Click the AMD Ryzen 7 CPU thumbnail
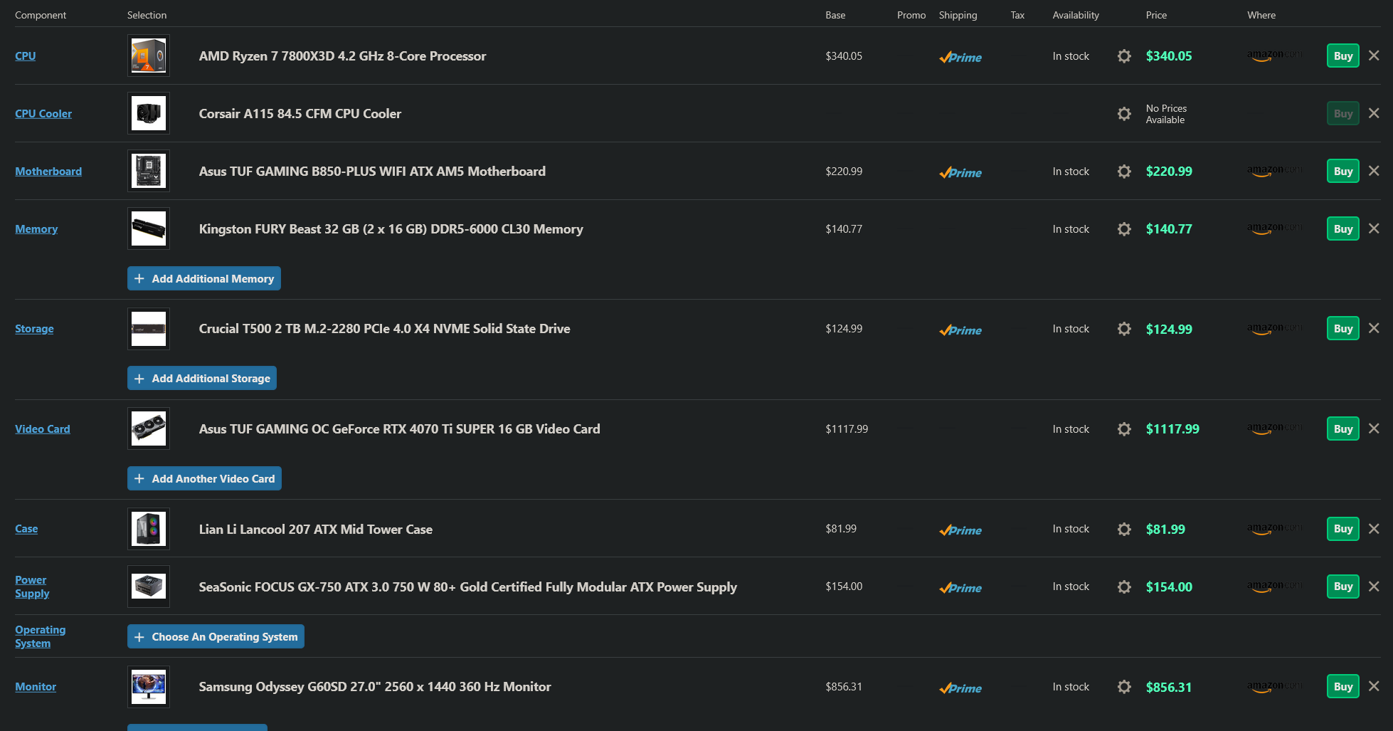Image resolution: width=1393 pixels, height=731 pixels. click(x=149, y=56)
